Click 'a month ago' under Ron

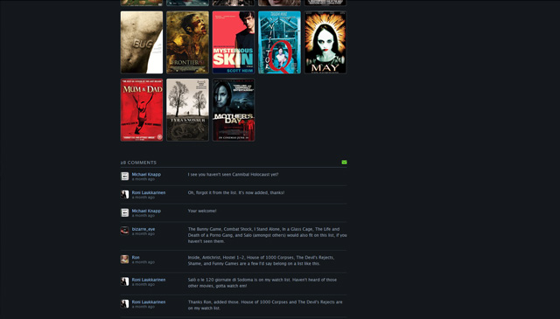pyautogui.click(x=143, y=262)
